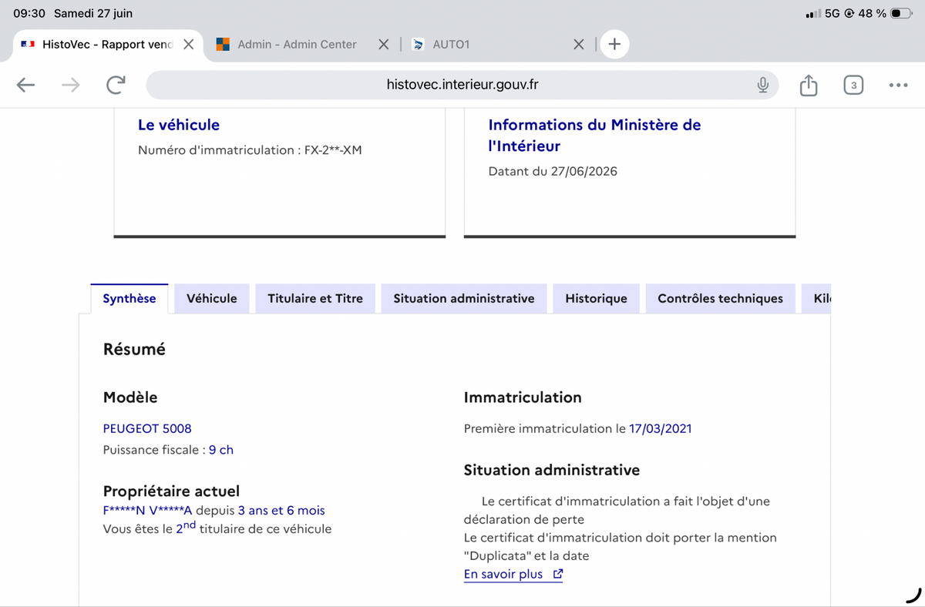Tap the histovec.interieur.gouv.fr address field
This screenshot has width=925, height=607.
click(x=462, y=85)
